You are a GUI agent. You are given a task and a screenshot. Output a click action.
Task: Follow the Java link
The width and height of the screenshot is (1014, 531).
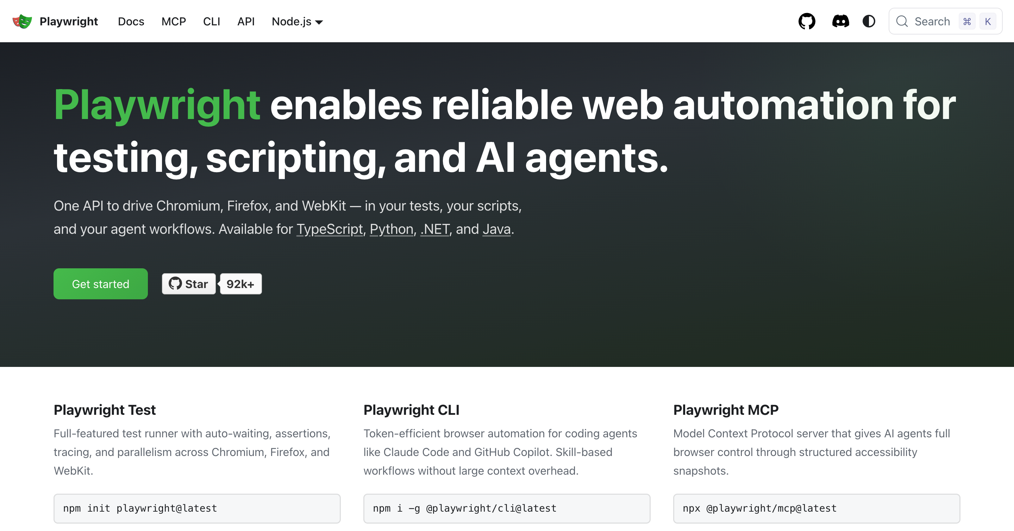coord(496,229)
